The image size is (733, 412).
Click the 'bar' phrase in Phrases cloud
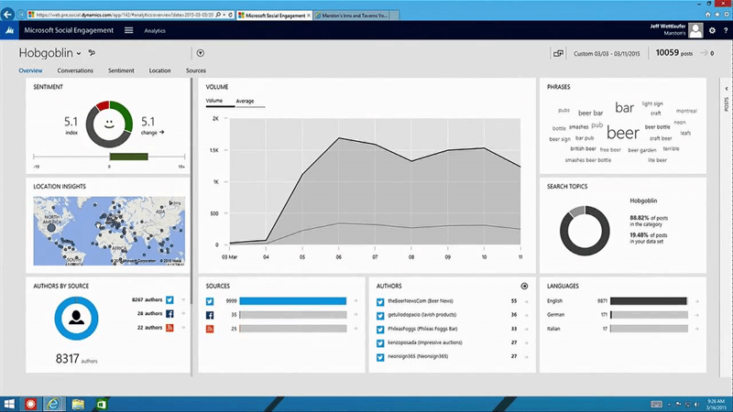click(x=625, y=108)
